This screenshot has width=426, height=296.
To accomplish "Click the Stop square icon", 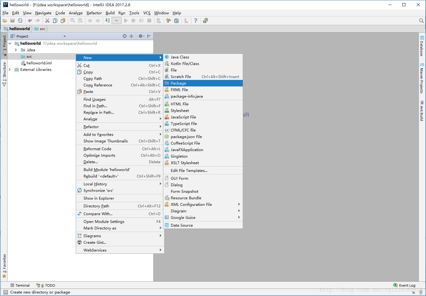I will click(149, 21).
